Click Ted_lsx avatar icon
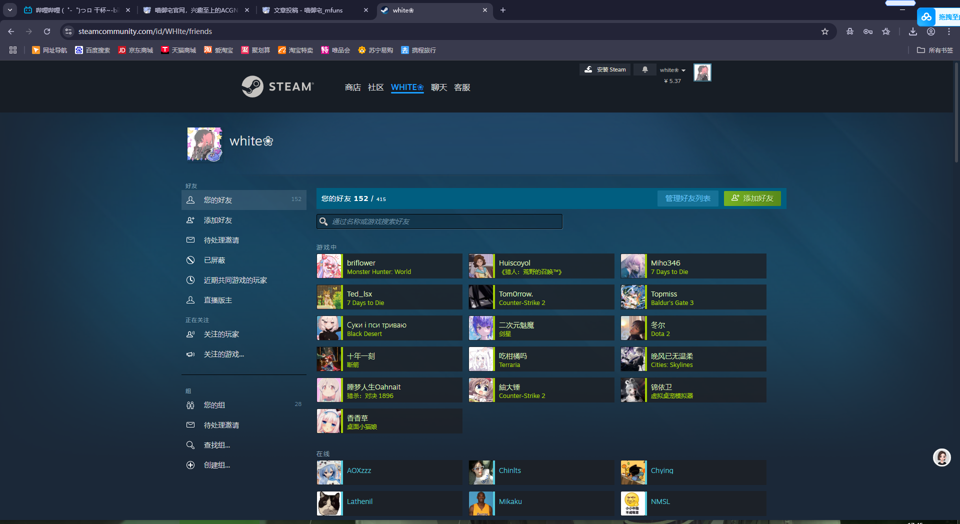 tap(329, 297)
